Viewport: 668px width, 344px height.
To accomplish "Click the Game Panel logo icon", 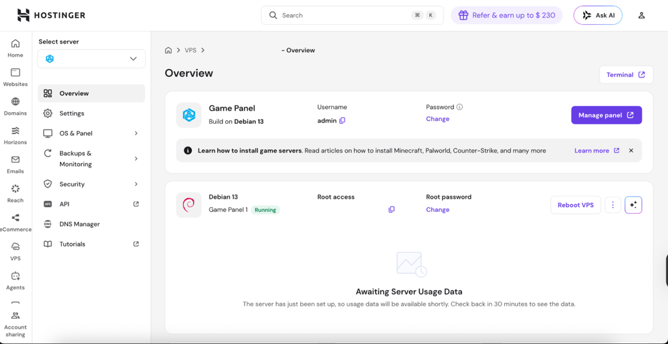I will (x=189, y=115).
